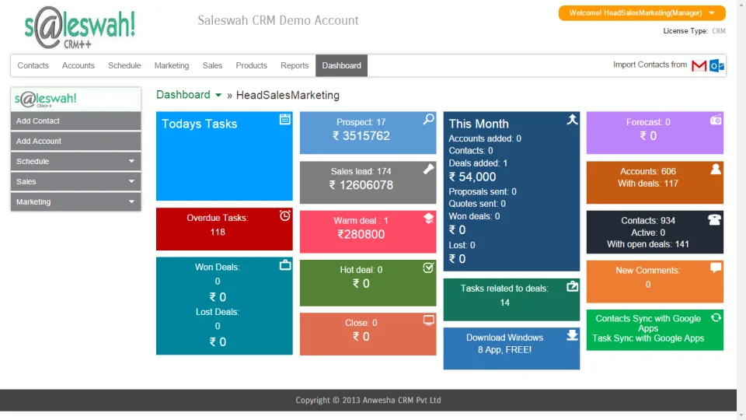This screenshot has width=746, height=420.
Task: Open the Dashboard breadcrumb dropdown arrow
Action: (218, 95)
